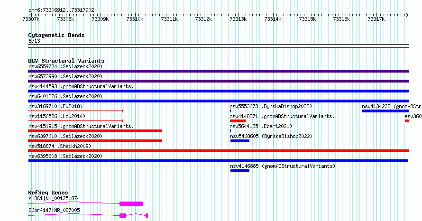The height and width of the screenshot is (221, 422).
Task: Click ruler position 73317k
Action: coord(376,19)
